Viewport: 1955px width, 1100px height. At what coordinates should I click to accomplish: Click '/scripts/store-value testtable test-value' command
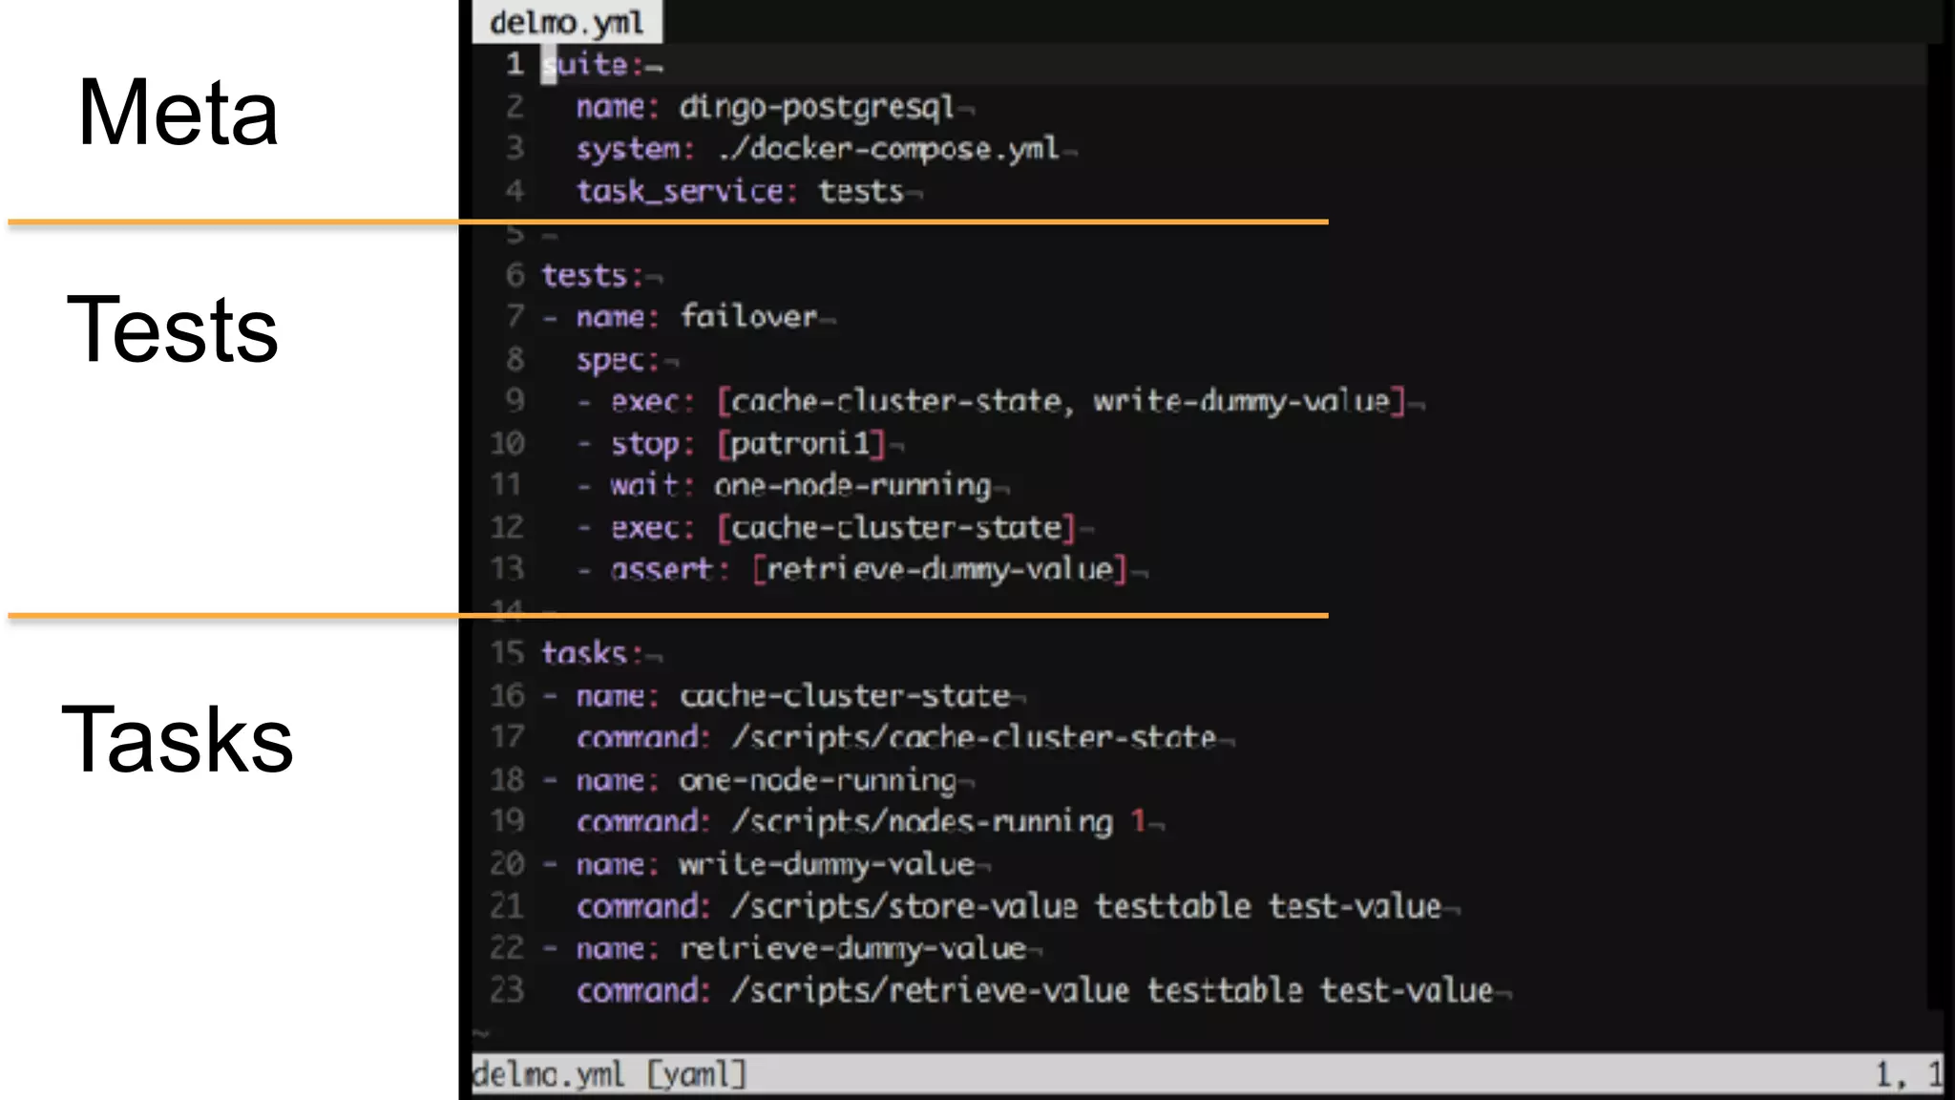pyautogui.click(x=1086, y=905)
